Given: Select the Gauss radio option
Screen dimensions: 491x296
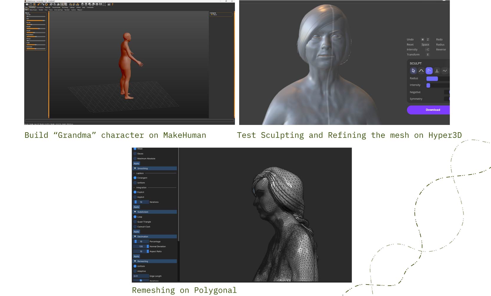Looking at the screenshot, I should click(x=135, y=153).
